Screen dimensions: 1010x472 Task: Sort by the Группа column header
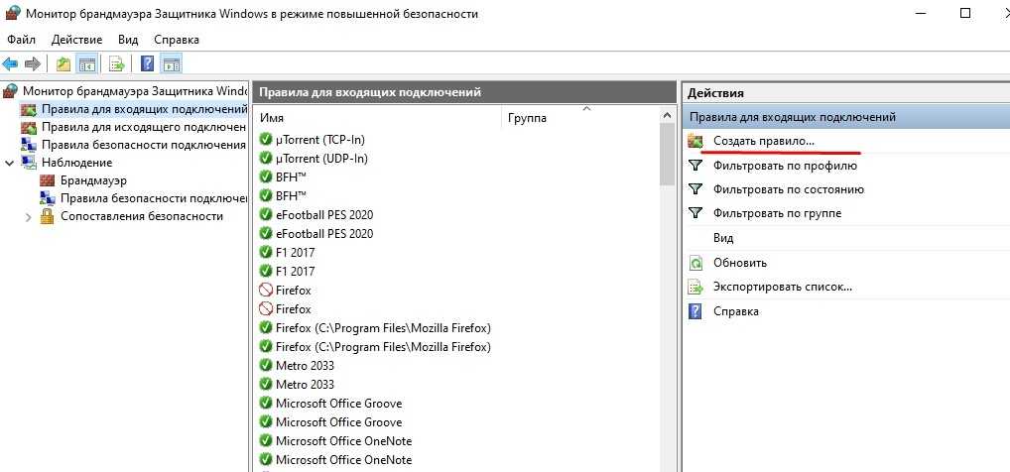point(528,118)
